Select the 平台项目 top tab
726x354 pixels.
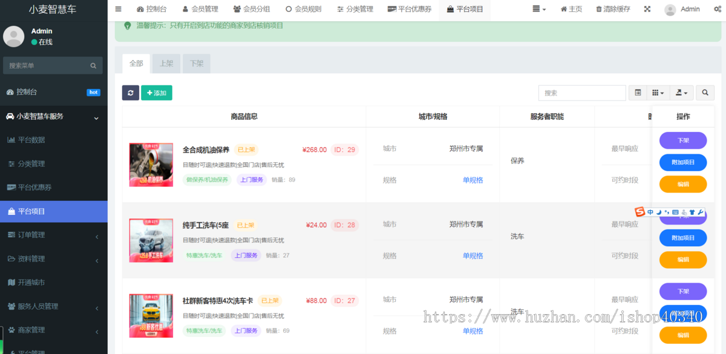465,9
